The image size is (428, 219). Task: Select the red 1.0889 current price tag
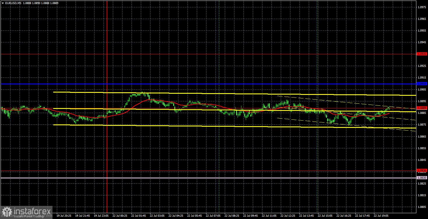point(422,108)
